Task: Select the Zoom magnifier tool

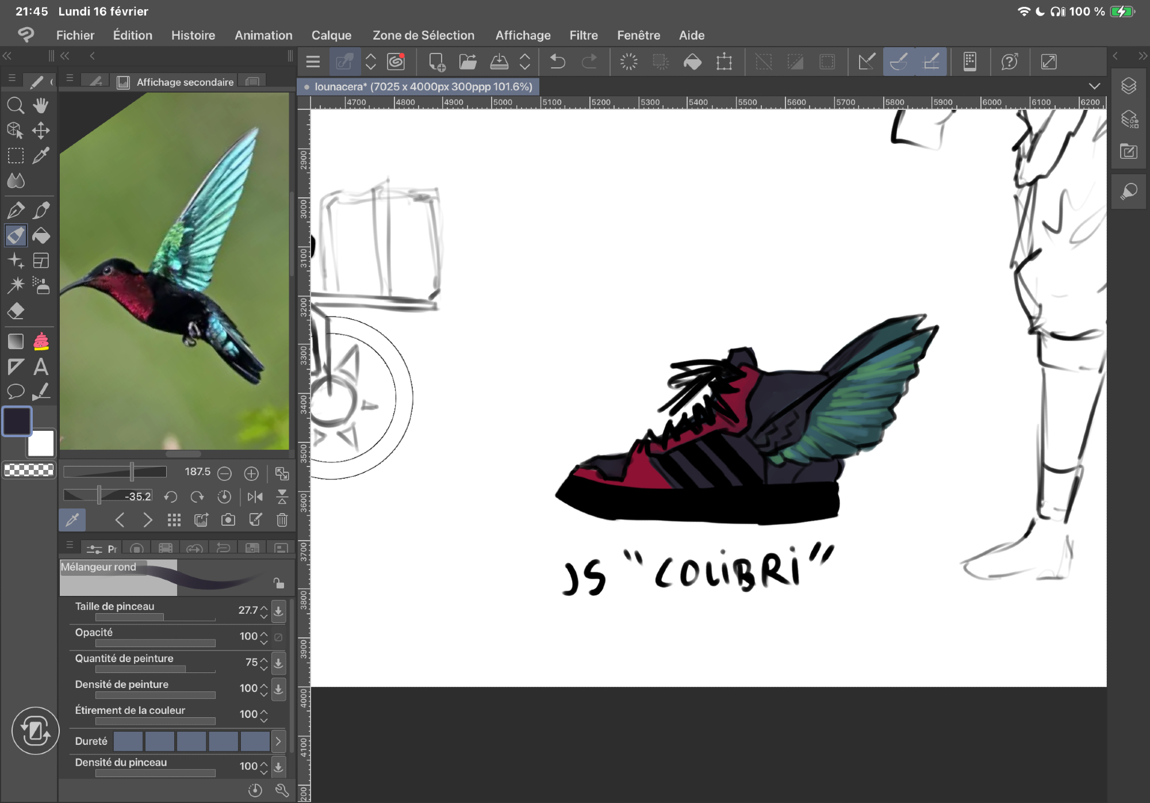Action: 16,106
